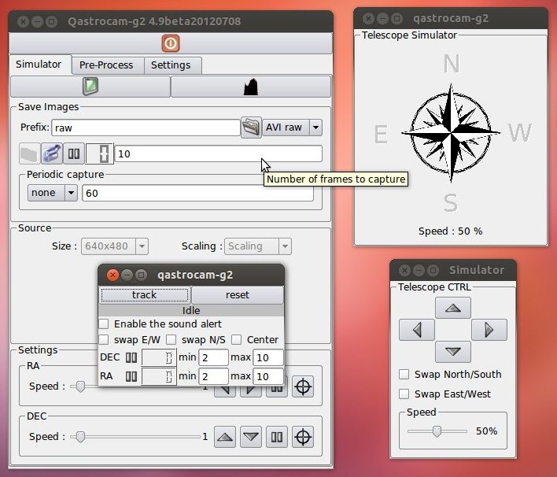Close the qastrocam-g2 tracking dialog
The width and height of the screenshot is (557, 477).
113,275
